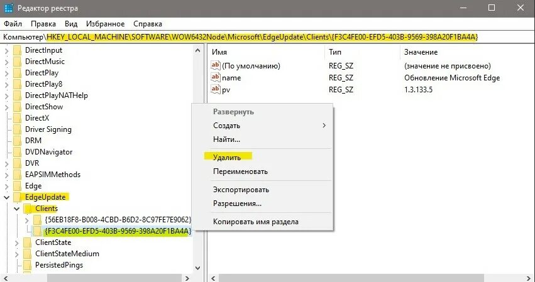Click the DirectMusic folder icon
This screenshot has height=282, width=535.
[17, 62]
